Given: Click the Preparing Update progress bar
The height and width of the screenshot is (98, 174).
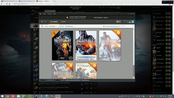Looking at the screenshot, I should (x=86, y=57).
